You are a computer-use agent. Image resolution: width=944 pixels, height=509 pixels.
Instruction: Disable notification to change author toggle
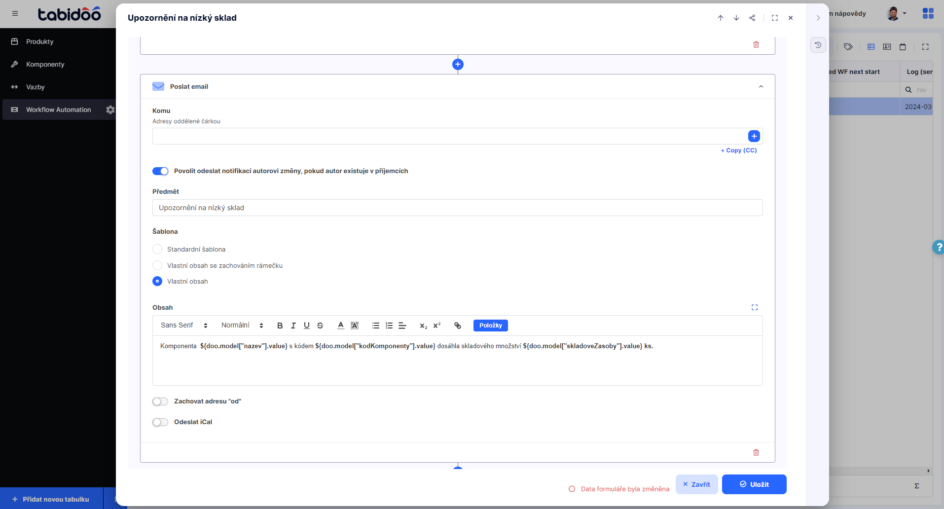[x=160, y=171]
